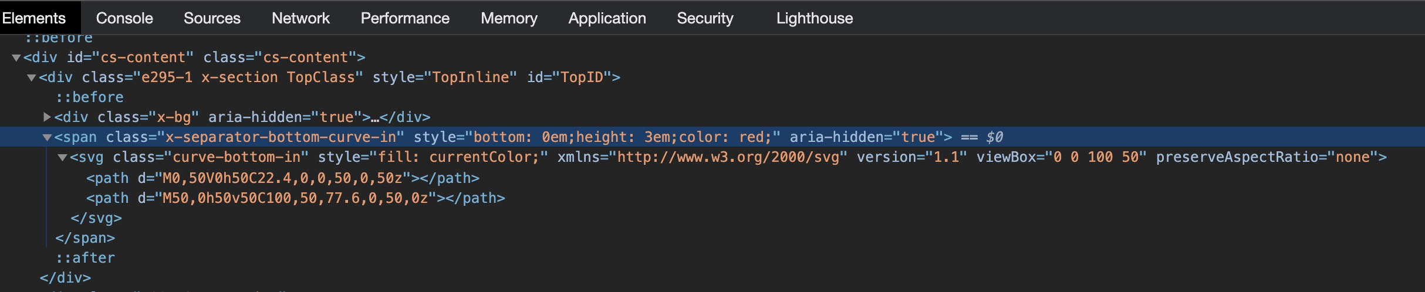This screenshot has width=1425, height=292.
Task: Switch to the Console tab
Action: pyautogui.click(x=124, y=18)
